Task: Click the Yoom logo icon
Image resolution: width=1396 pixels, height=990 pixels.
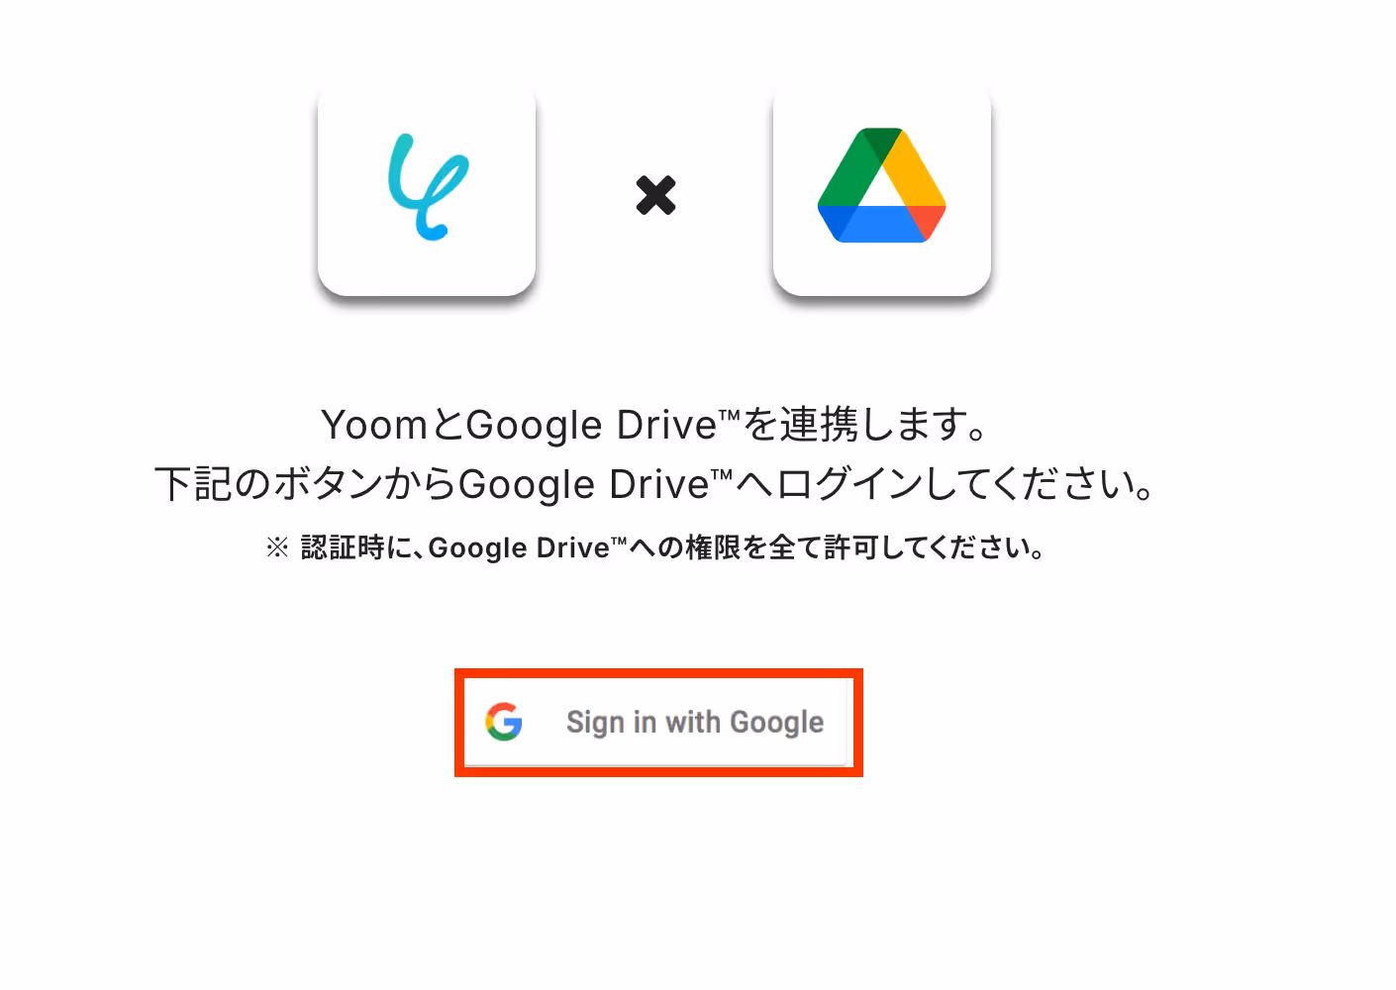Action: coord(428,187)
